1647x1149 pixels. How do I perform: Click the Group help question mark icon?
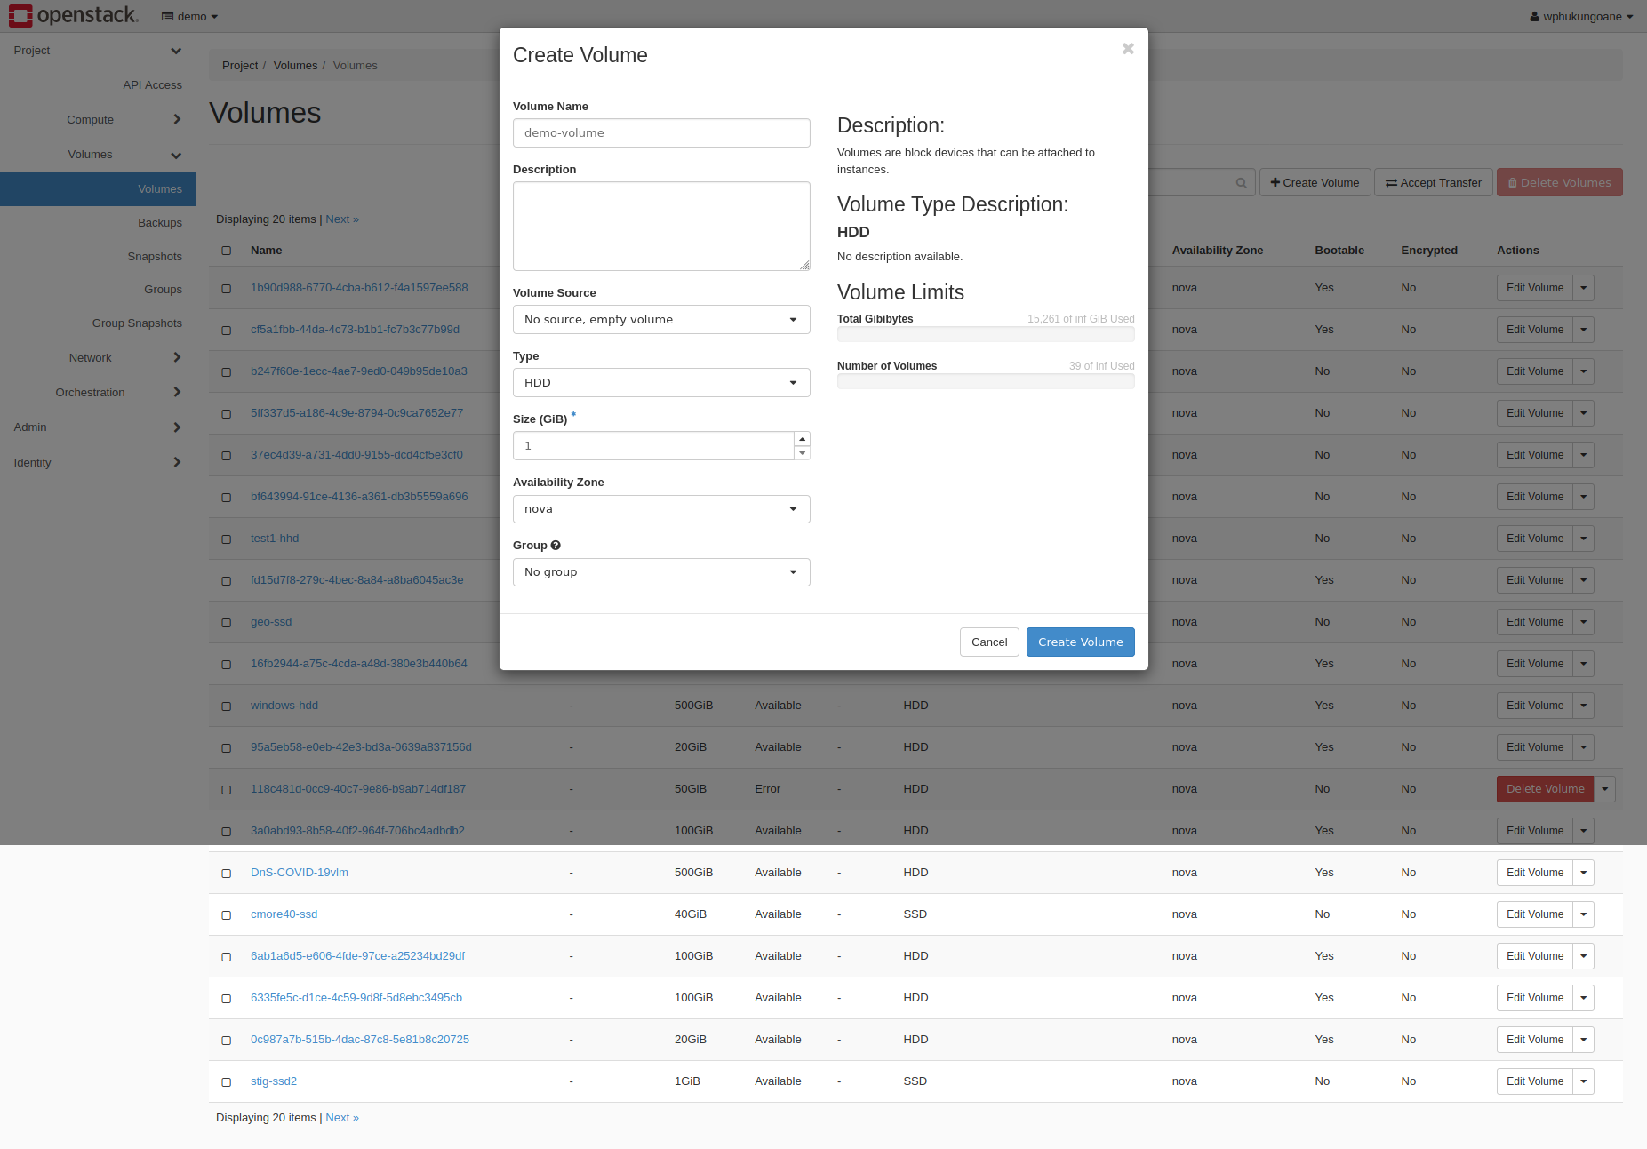tap(556, 546)
